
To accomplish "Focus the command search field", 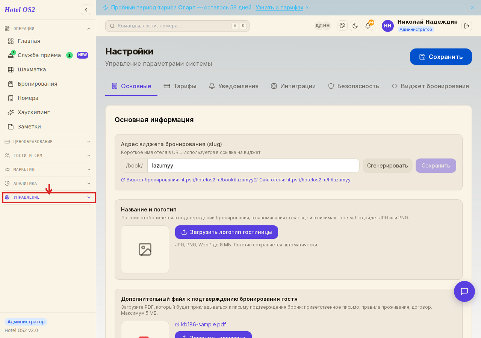I will pos(177,26).
